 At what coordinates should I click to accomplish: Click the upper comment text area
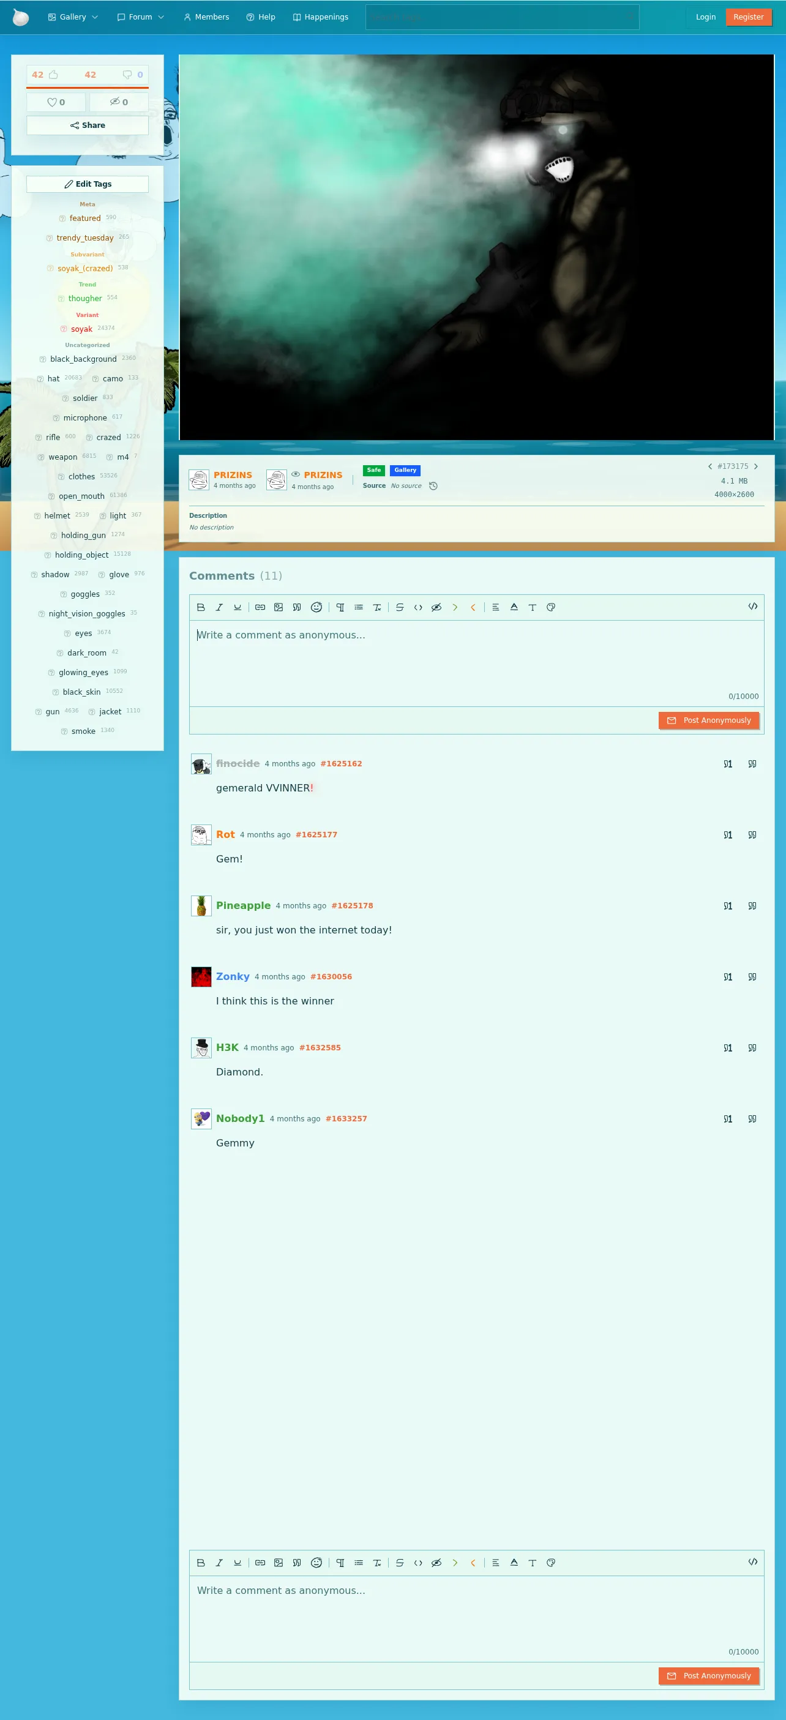click(x=476, y=664)
